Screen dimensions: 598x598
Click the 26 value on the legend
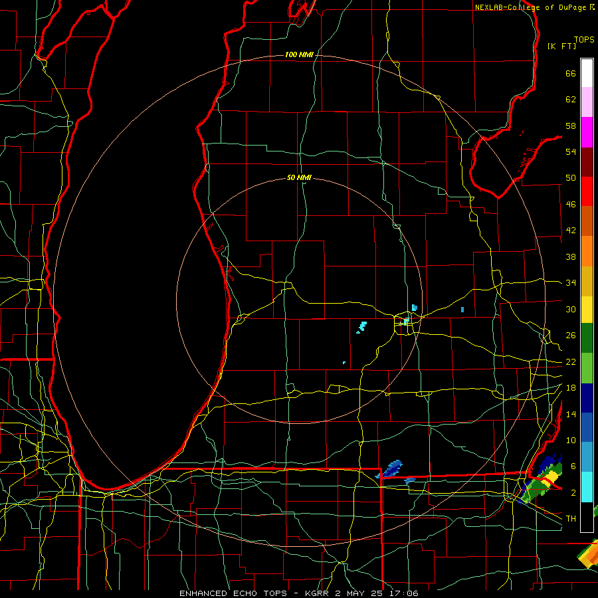point(571,336)
